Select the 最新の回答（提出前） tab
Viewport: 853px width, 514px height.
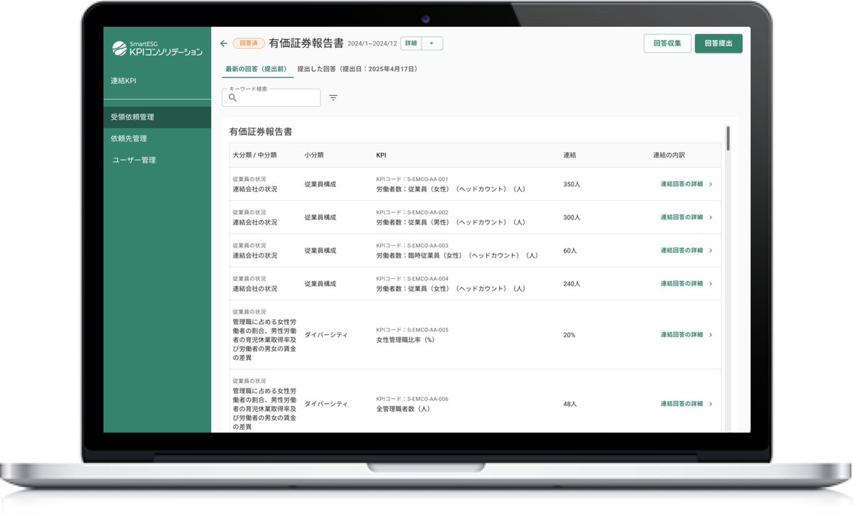[257, 69]
